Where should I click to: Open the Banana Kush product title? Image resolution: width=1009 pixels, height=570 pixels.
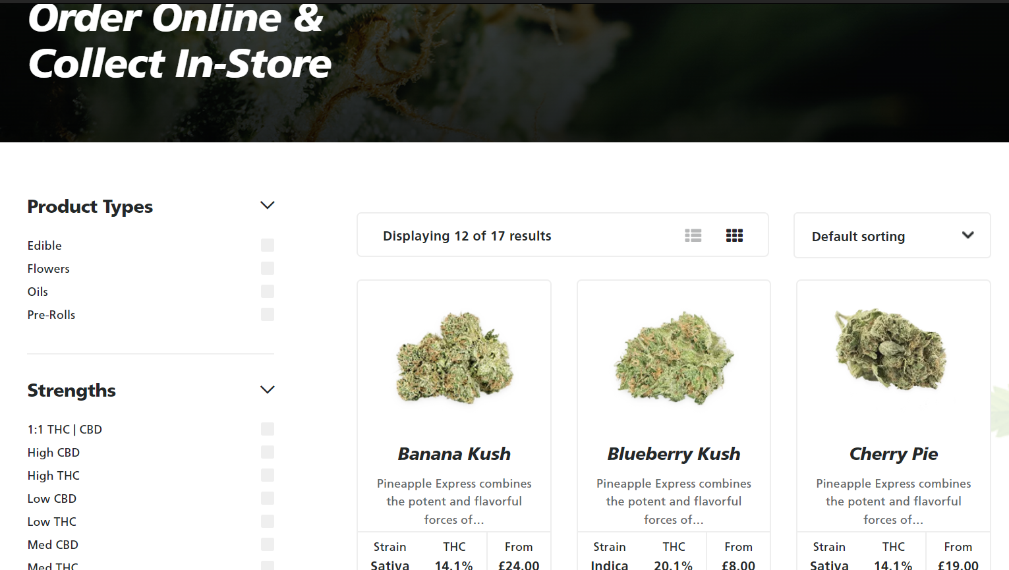[454, 454]
